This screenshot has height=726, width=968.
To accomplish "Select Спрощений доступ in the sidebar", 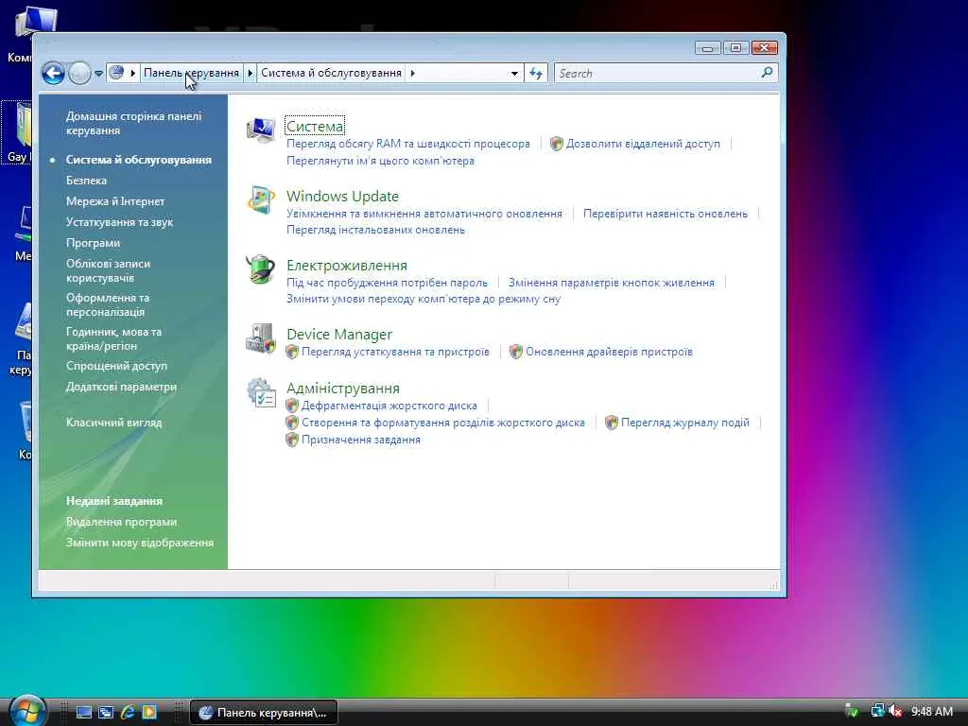I will click(x=116, y=366).
